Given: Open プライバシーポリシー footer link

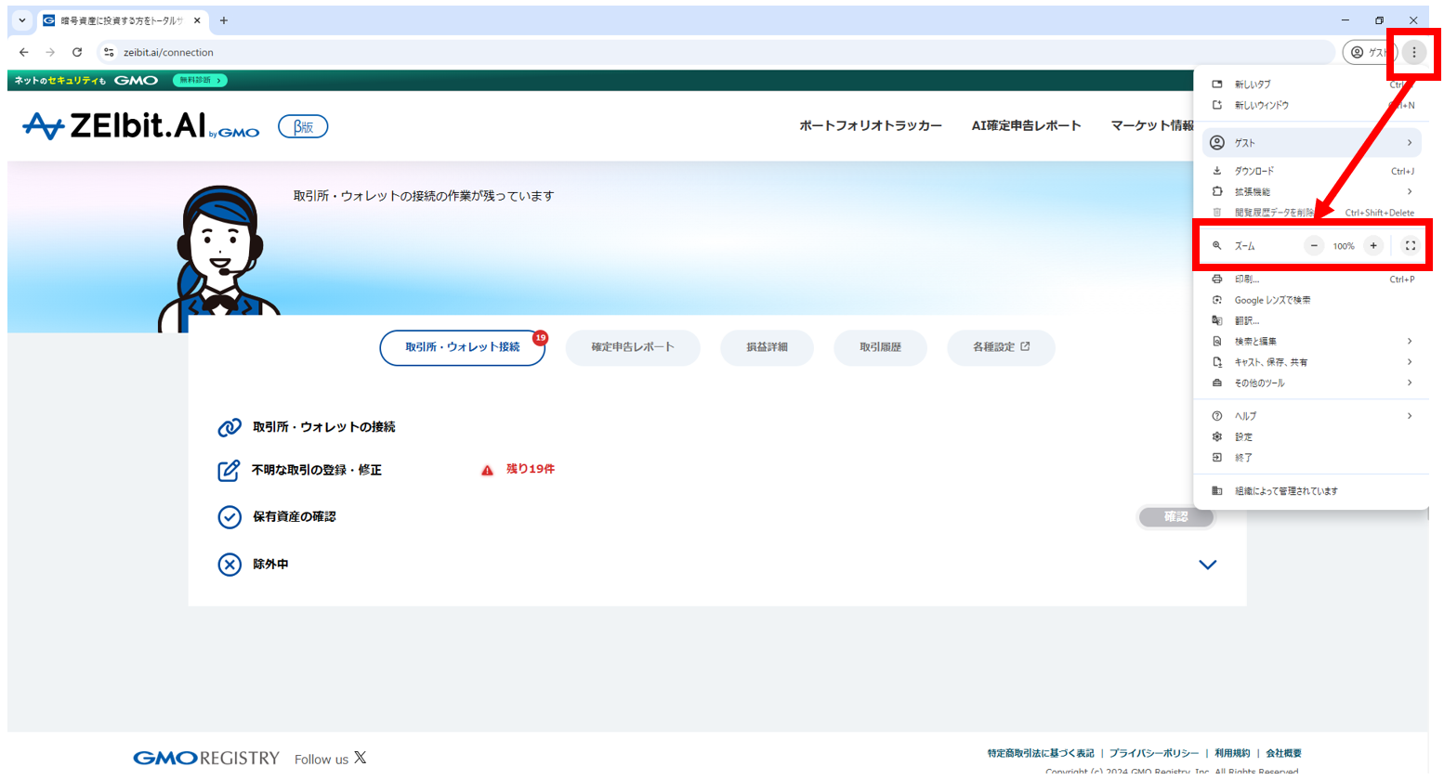Looking at the screenshot, I should [x=1154, y=753].
